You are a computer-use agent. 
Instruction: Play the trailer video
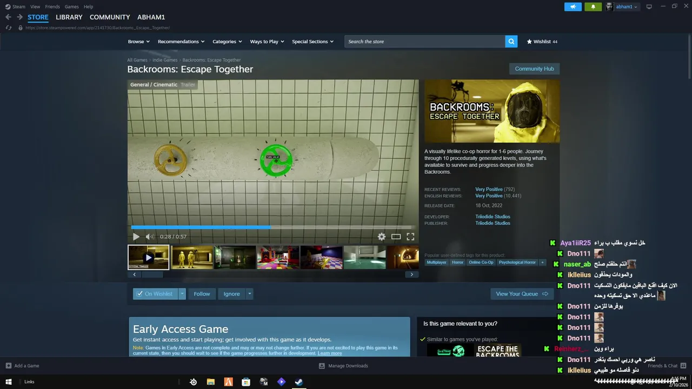point(136,237)
